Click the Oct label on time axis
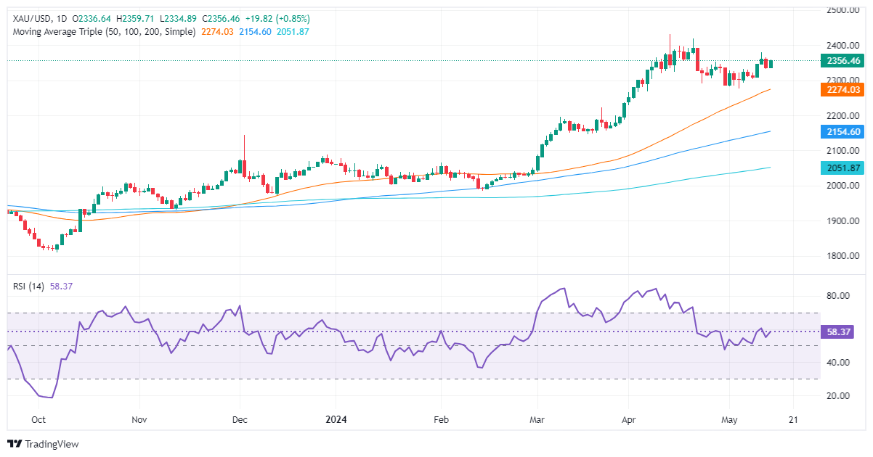Image resolution: width=873 pixels, height=457 pixels. coord(38,419)
